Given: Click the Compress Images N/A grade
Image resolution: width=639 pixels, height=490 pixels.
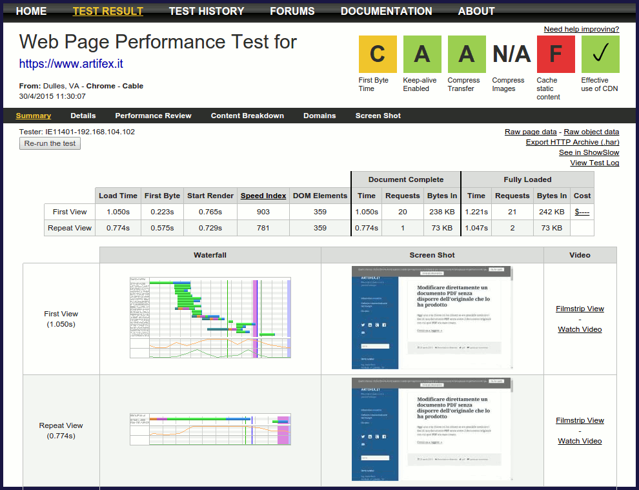Looking at the screenshot, I should point(511,54).
